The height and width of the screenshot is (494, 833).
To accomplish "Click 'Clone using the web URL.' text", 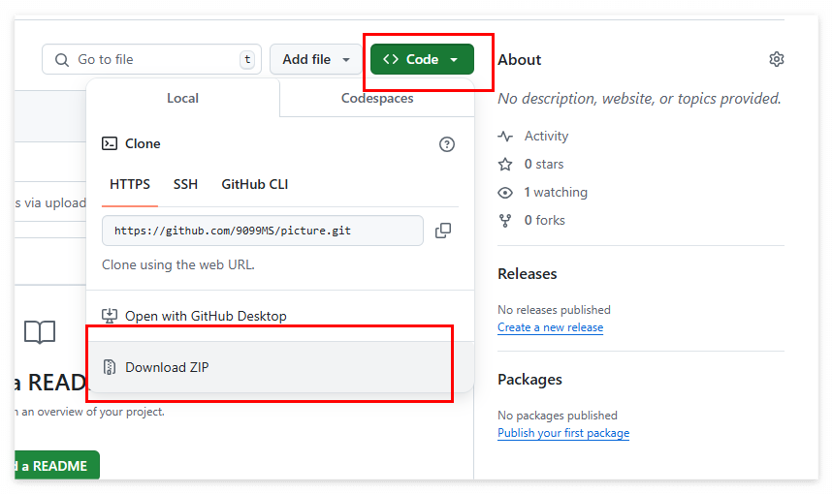I will (178, 264).
